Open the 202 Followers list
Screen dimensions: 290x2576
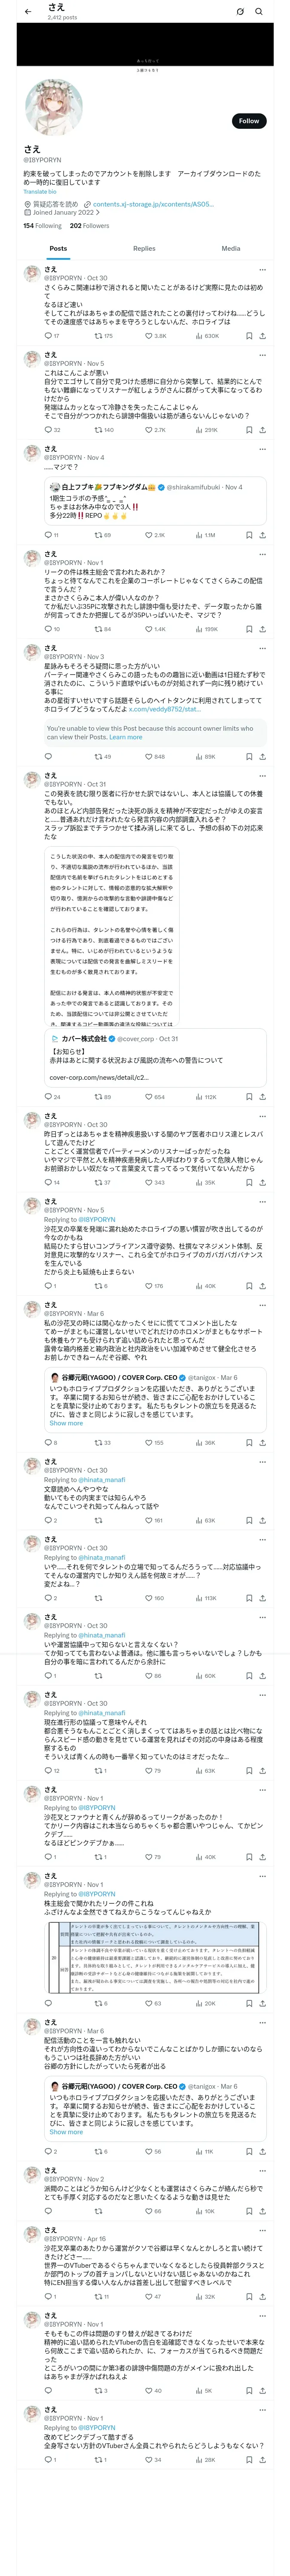coord(89,226)
